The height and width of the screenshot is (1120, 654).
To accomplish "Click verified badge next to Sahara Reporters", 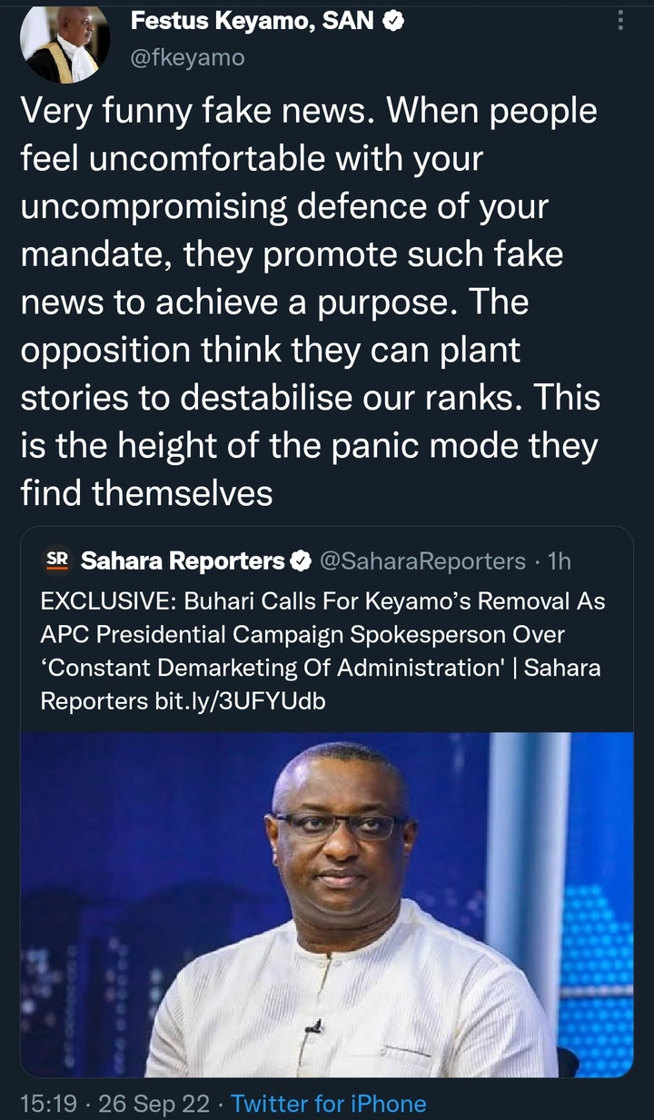I will [x=300, y=561].
